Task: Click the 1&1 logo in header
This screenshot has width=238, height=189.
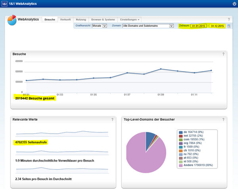Action: (4, 4)
